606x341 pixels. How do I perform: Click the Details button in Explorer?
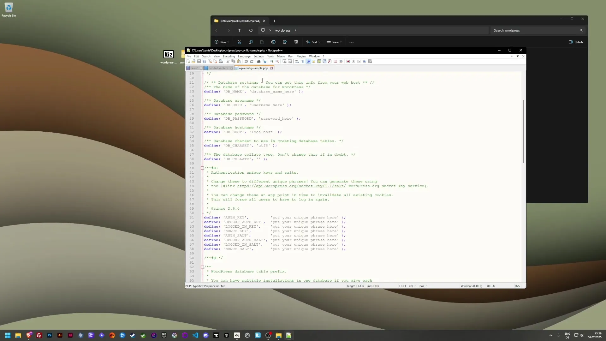pos(576,42)
